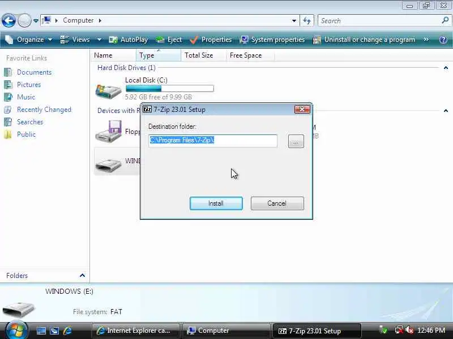Open the recent pages dropdown arrow
Image resolution: width=453 pixels, height=339 pixels.
tap(36, 21)
